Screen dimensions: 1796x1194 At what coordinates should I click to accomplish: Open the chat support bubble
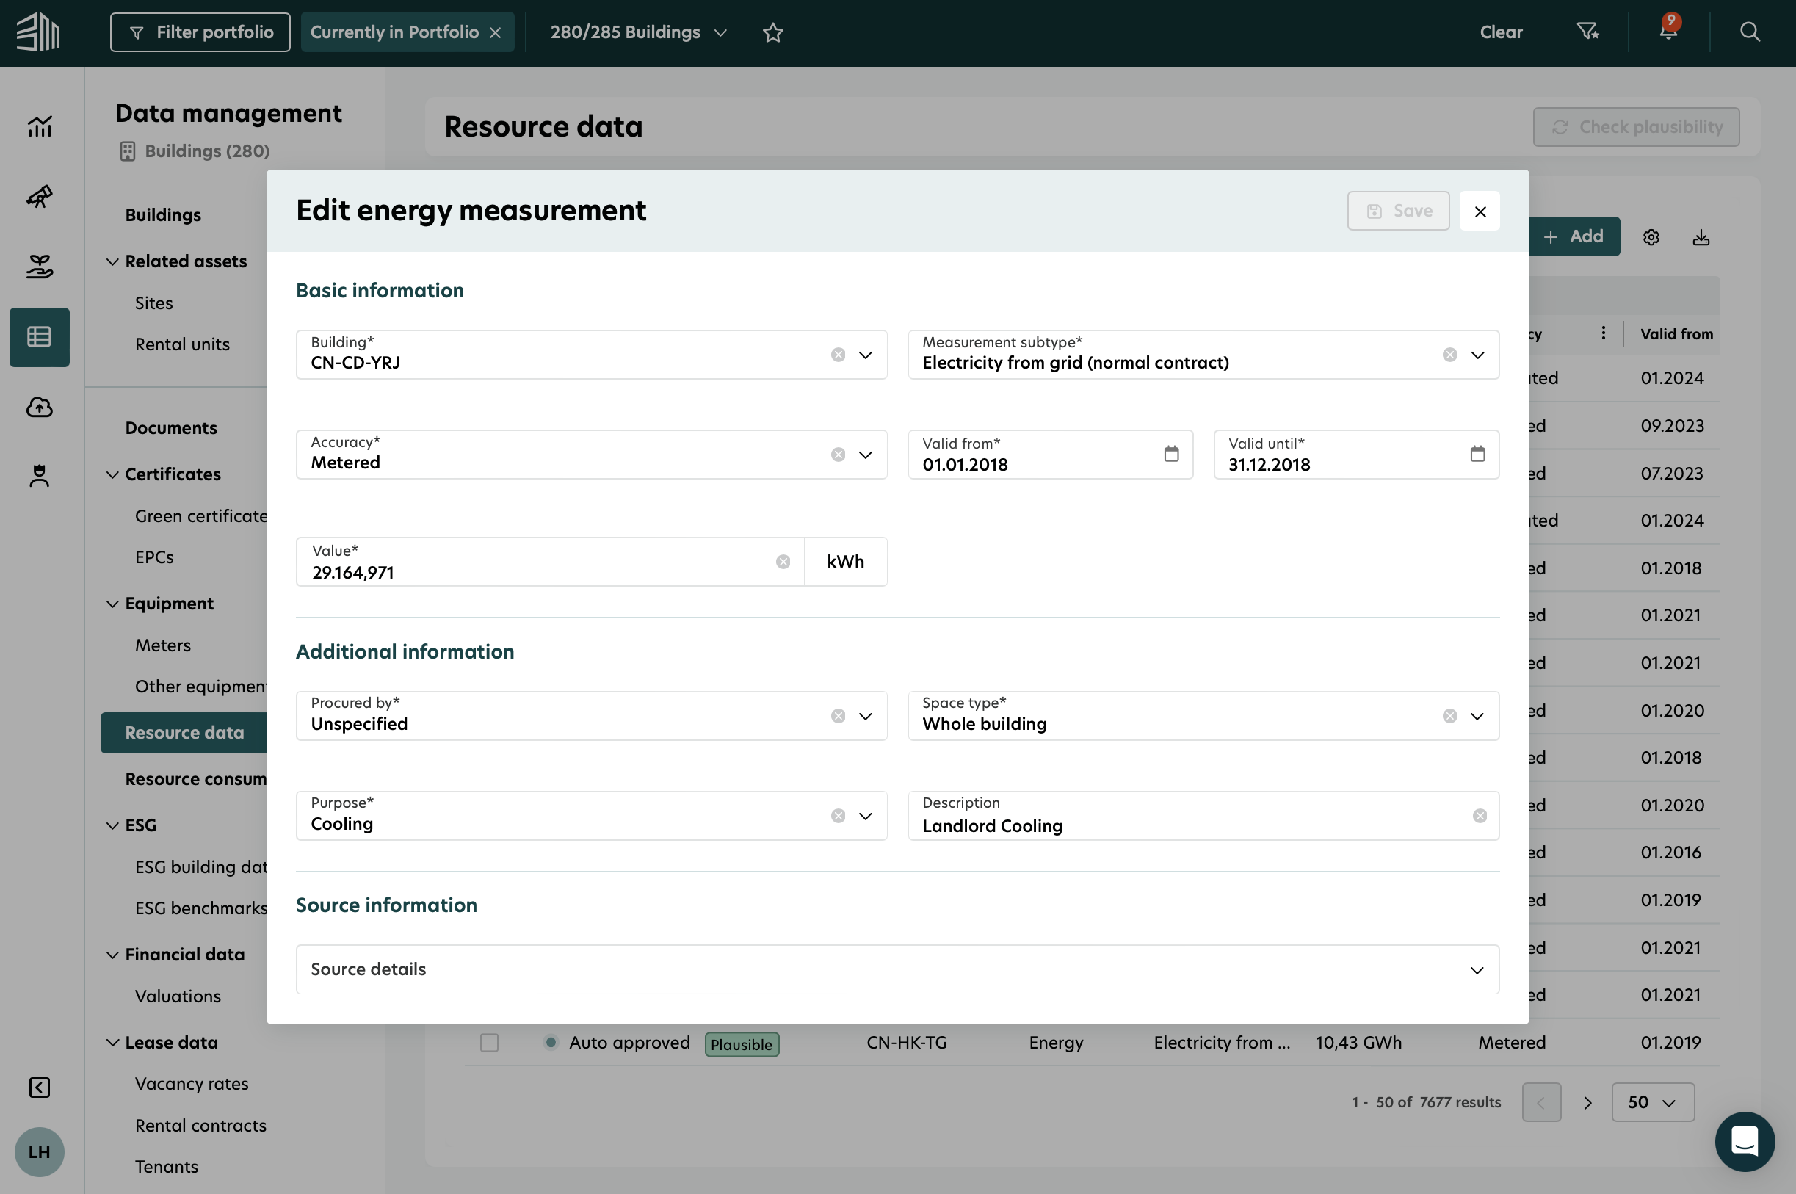[1744, 1140]
